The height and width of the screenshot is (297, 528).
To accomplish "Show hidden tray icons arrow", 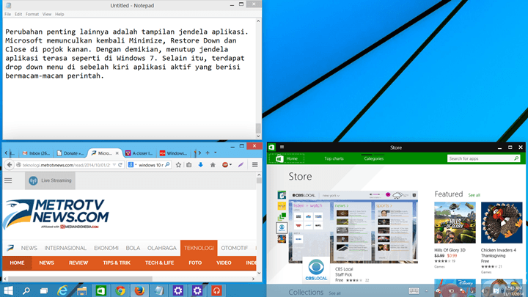I will (426, 290).
